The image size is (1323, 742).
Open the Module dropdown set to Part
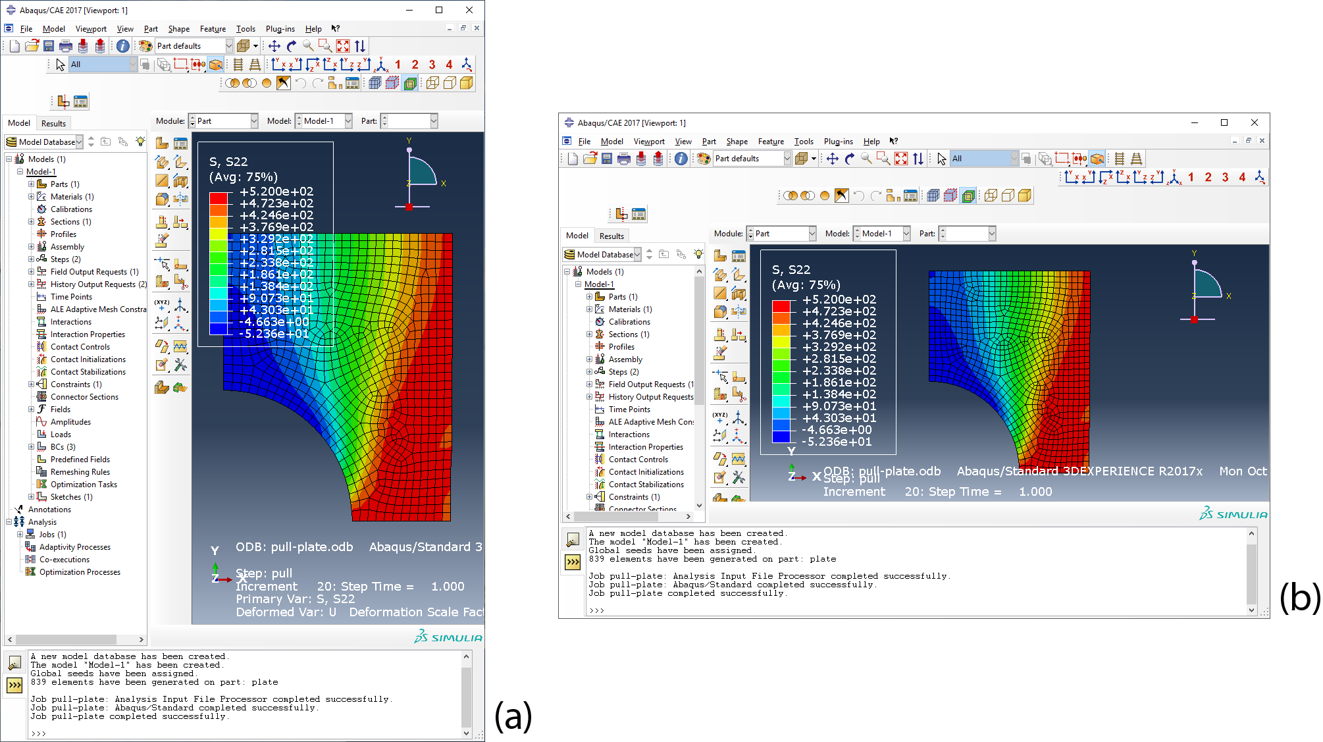pyautogui.click(x=224, y=120)
